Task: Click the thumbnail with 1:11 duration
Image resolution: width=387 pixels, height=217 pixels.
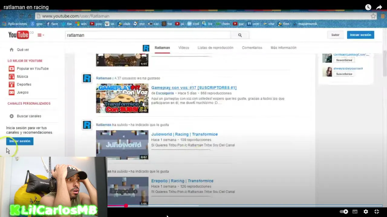Action: tap(122, 60)
